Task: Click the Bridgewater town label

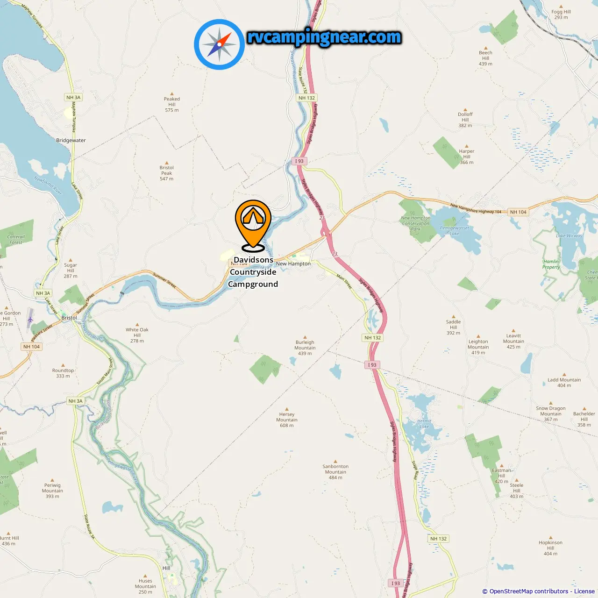Action: [71, 140]
